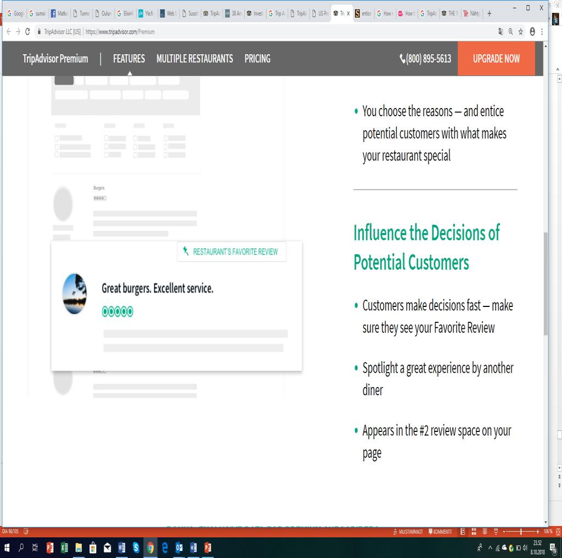Switch PowerPoint to Normal view icon
562x558 pixels.
[463, 532]
